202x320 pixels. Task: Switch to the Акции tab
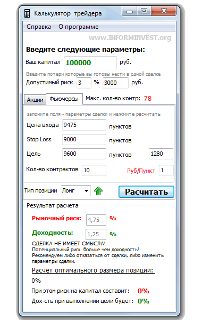coord(35,100)
